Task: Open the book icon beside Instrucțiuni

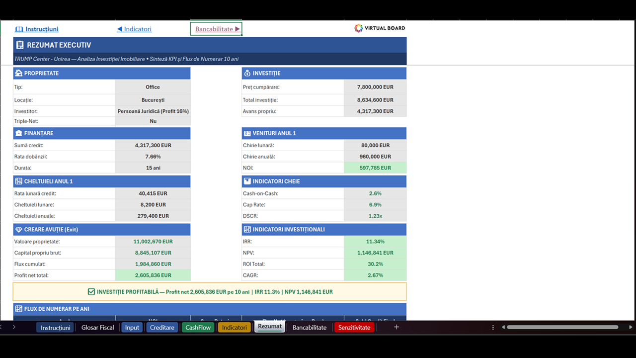Action: (x=19, y=29)
